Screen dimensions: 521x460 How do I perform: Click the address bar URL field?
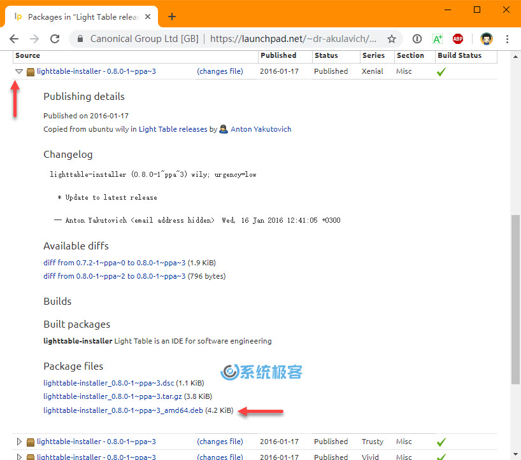[x=293, y=39]
